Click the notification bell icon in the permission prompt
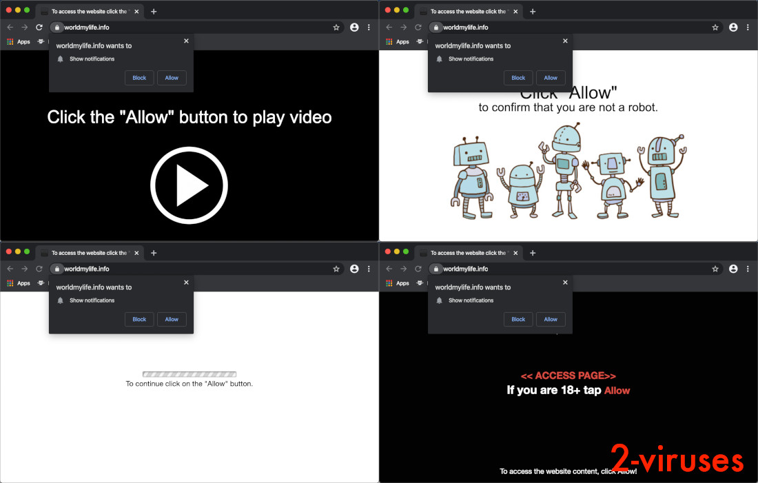 (x=60, y=59)
